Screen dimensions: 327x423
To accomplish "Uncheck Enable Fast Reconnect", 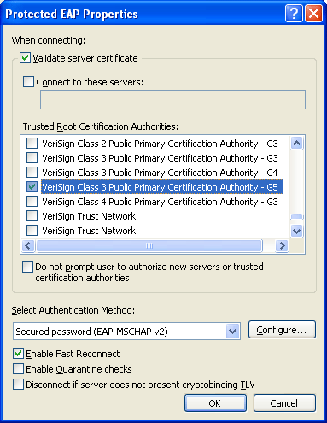I will click(18, 354).
